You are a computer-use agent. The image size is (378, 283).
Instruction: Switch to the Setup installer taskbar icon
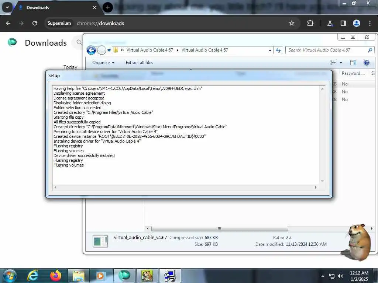(170, 276)
